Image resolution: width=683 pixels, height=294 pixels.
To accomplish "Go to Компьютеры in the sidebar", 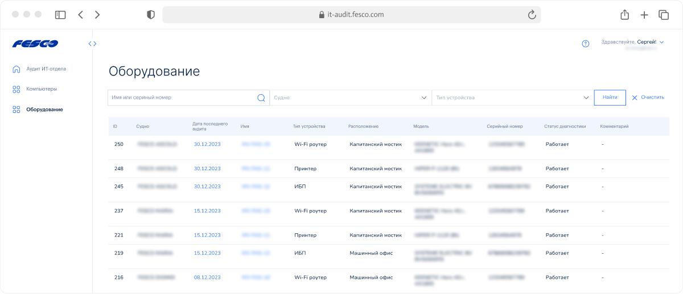I will coord(41,89).
